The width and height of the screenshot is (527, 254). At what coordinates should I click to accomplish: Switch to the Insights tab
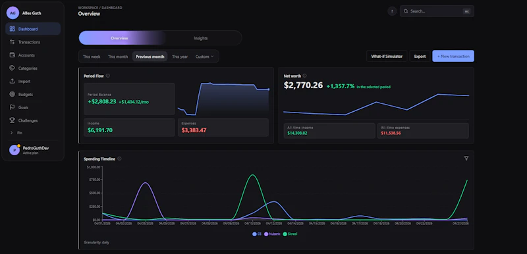coord(201,38)
